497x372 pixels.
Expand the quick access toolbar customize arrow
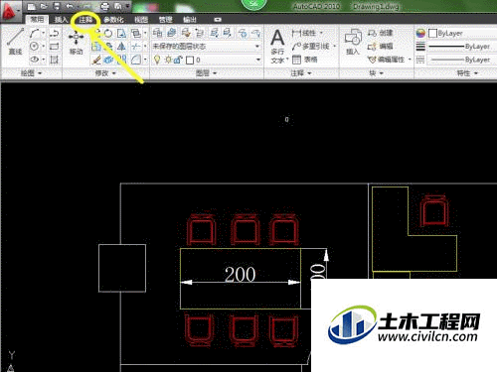127,6
